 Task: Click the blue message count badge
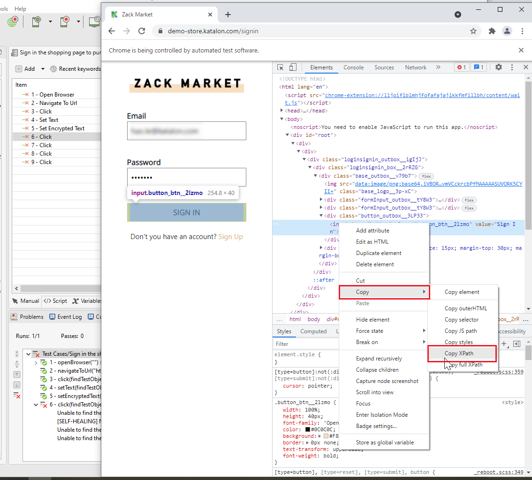click(479, 67)
